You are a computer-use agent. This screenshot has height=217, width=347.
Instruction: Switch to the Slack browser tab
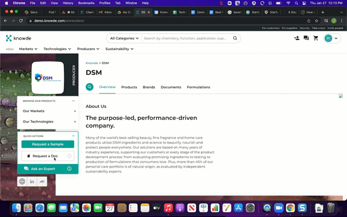(x=32, y=12)
